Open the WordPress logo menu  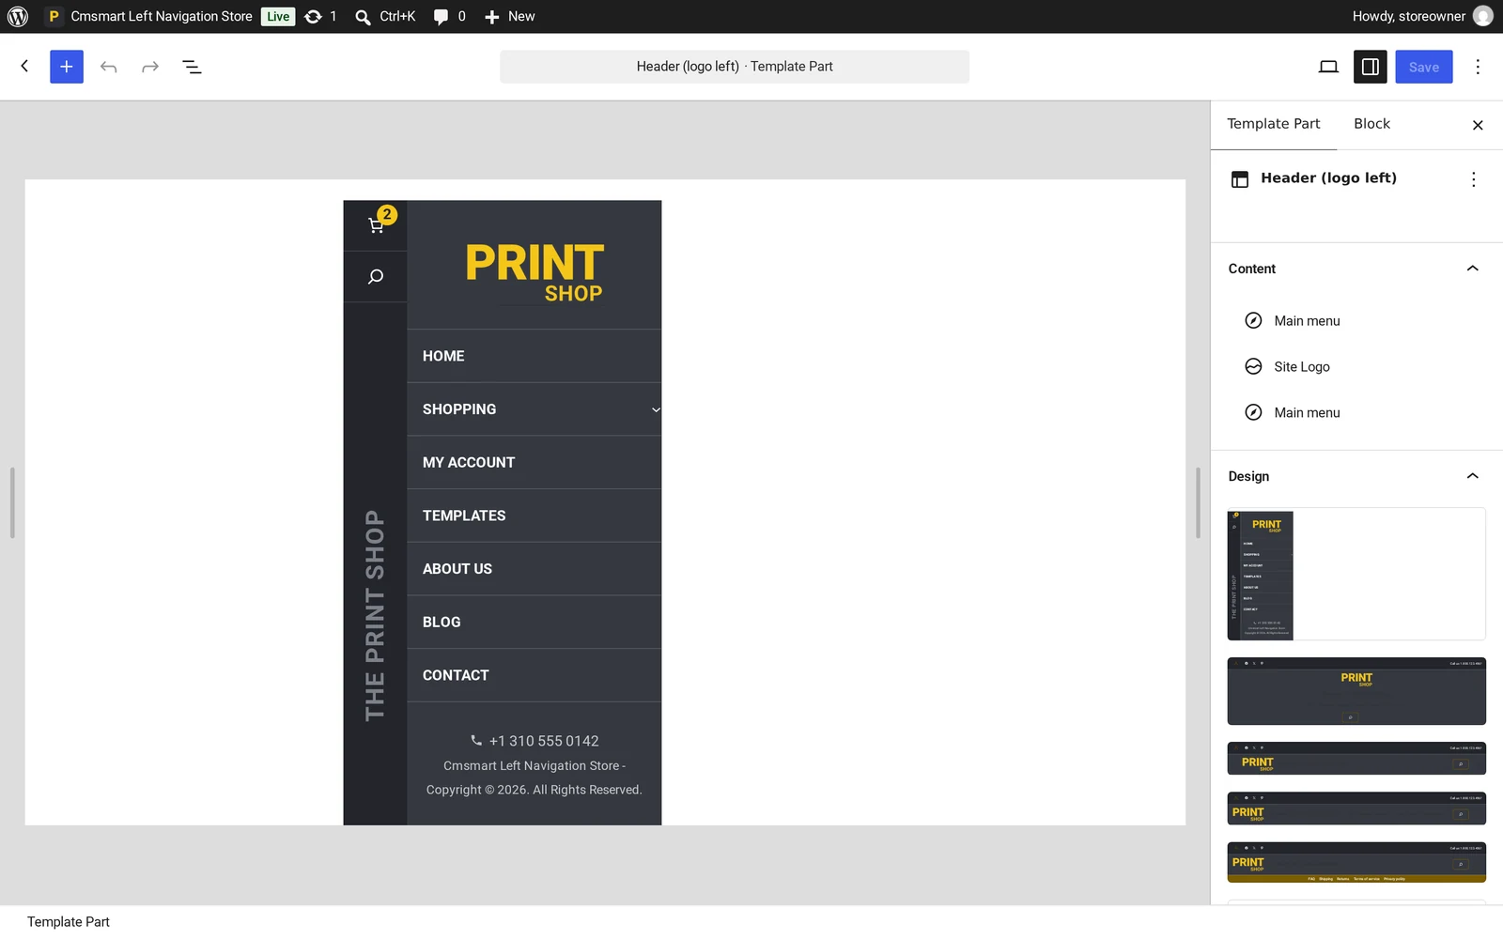click(x=18, y=16)
